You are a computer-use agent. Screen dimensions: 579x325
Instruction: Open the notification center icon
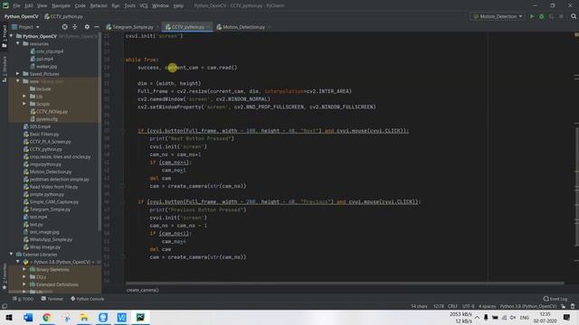coord(567,317)
